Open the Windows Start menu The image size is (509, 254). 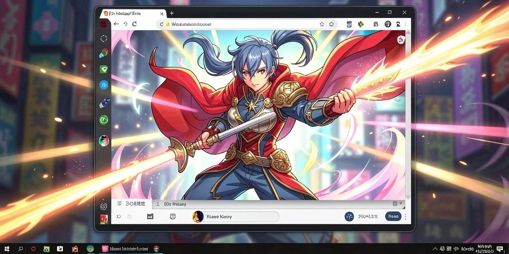[6, 249]
